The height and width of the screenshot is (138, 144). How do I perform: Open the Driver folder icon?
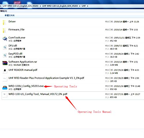coord(4,22)
